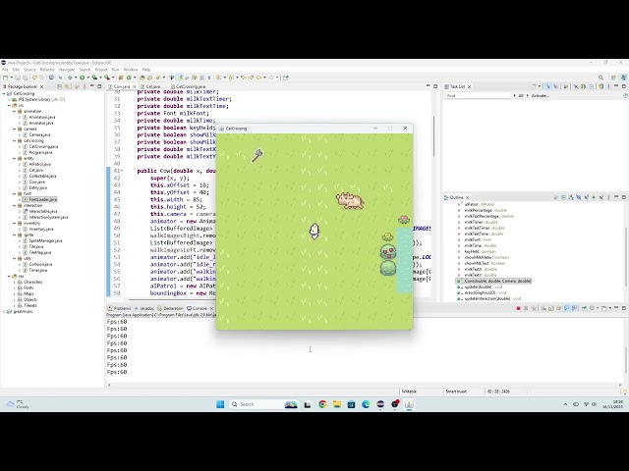Click the Task List find field
This screenshot has height=471, width=629.
point(479,96)
